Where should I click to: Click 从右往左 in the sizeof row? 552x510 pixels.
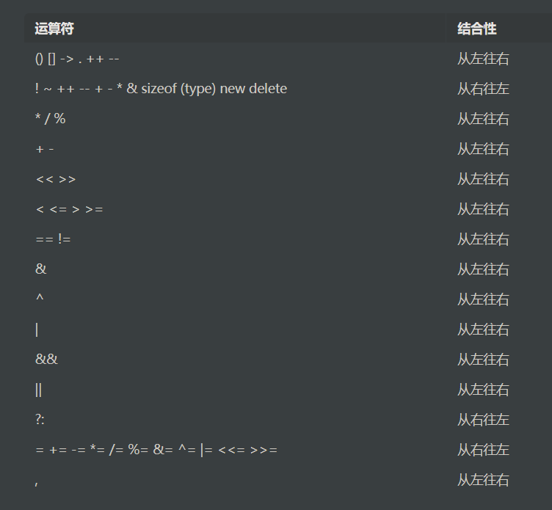point(483,89)
